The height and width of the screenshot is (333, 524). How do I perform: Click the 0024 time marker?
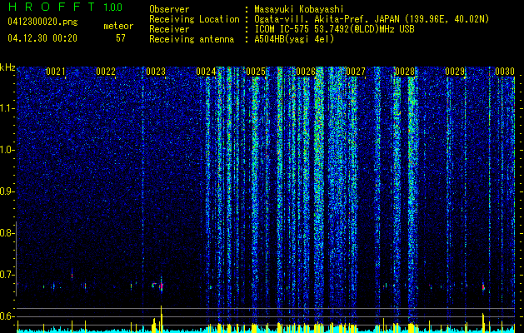[x=206, y=72]
